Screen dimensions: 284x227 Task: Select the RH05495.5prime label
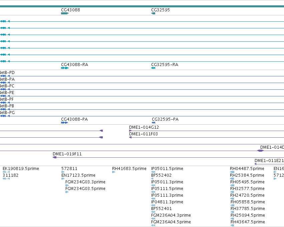click(x=247, y=182)
